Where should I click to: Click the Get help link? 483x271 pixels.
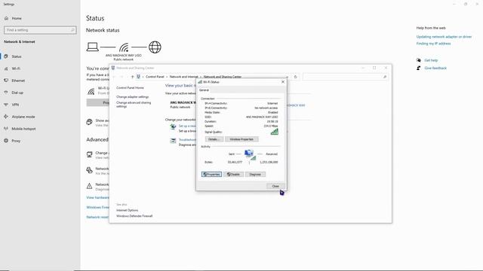click(x=431, y=60)
